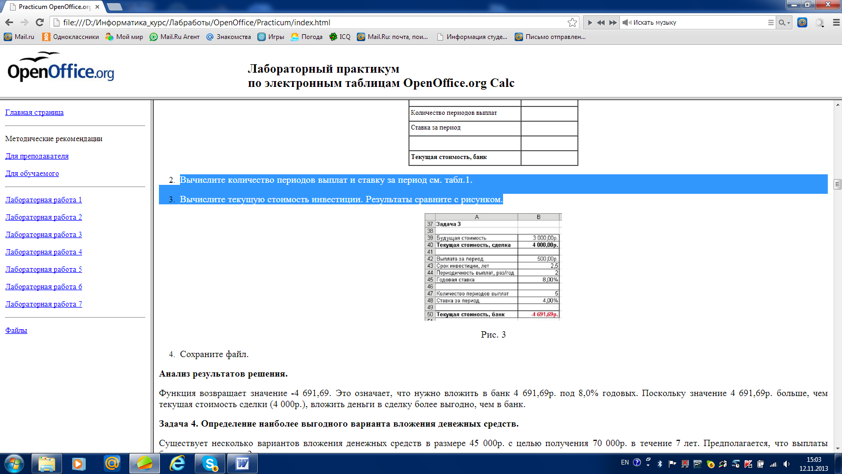Open 'Лабораторная работа 5' link
This screenshot has height=474, width=842.
pos(44,270)
